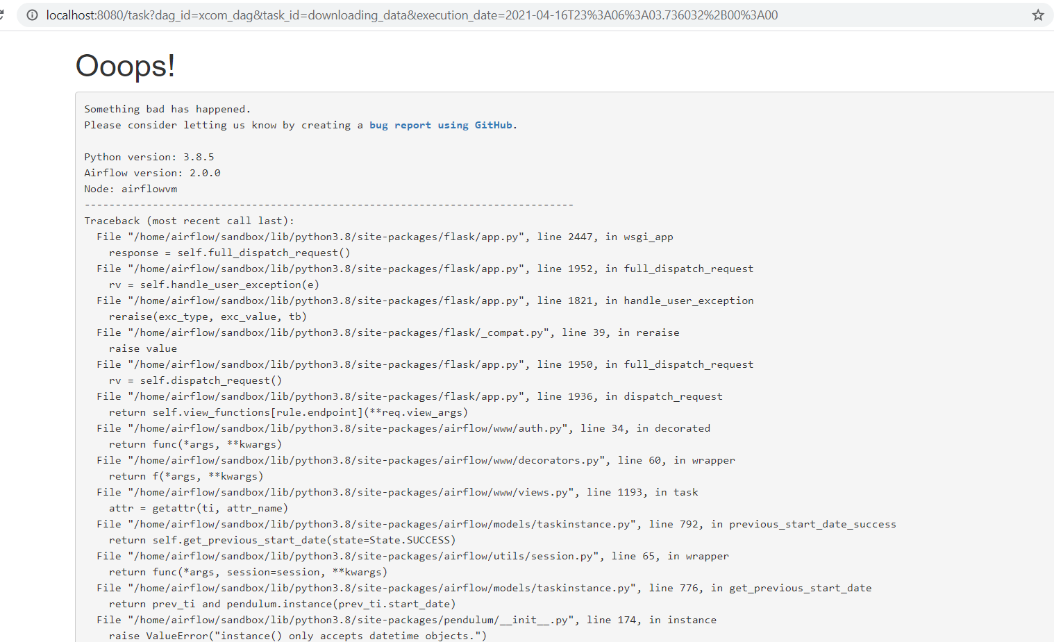This screenshot has width=1054, height=642.
Task: Click the 'views.py' line 1193 traceback entry
Action: click(x=397, y=492)
